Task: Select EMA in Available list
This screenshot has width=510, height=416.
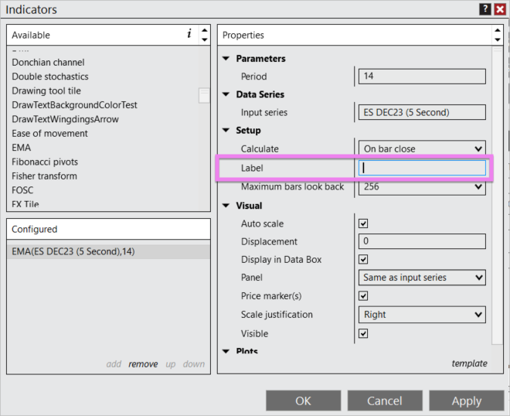Action: click(22, 148)
